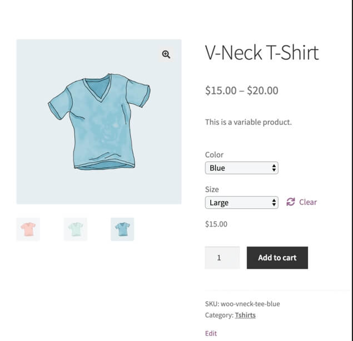Screen dimensions: 353x341
Task: Select the pink t-shirt thumbnail
Action: click(x=28, y=229)
